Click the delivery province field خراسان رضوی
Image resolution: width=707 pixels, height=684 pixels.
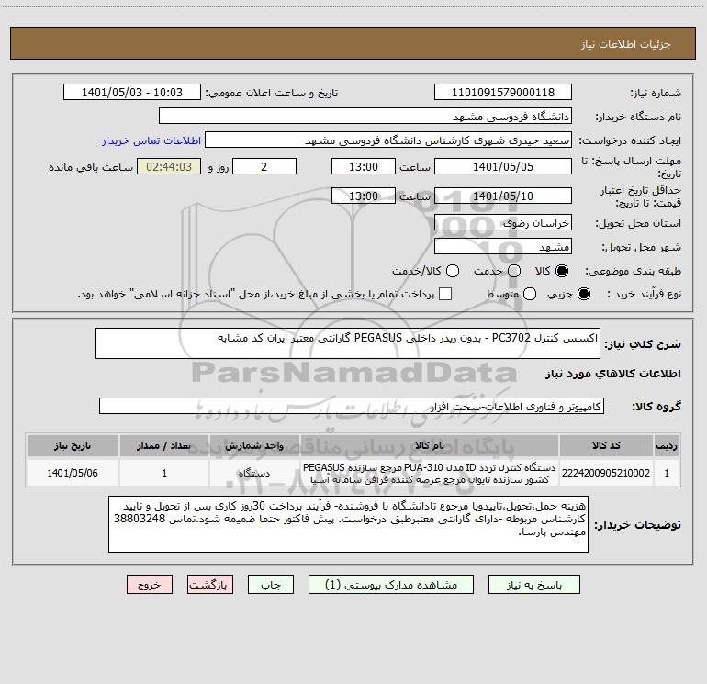coord(503,223)
